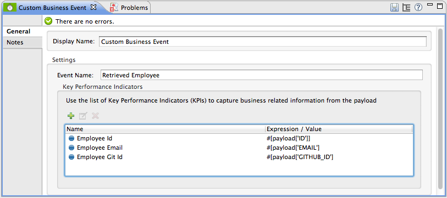The width and height of the screenshot is (447, 198).
Task: Click blue bullet icon beside Employee Git Id
Action: (71, 157)
